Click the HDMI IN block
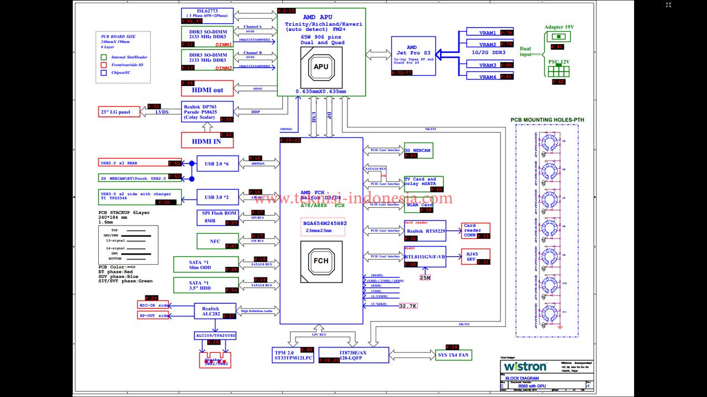Image resolution: width=707 pixels, height=397 pixels. (x=207, y=140)
